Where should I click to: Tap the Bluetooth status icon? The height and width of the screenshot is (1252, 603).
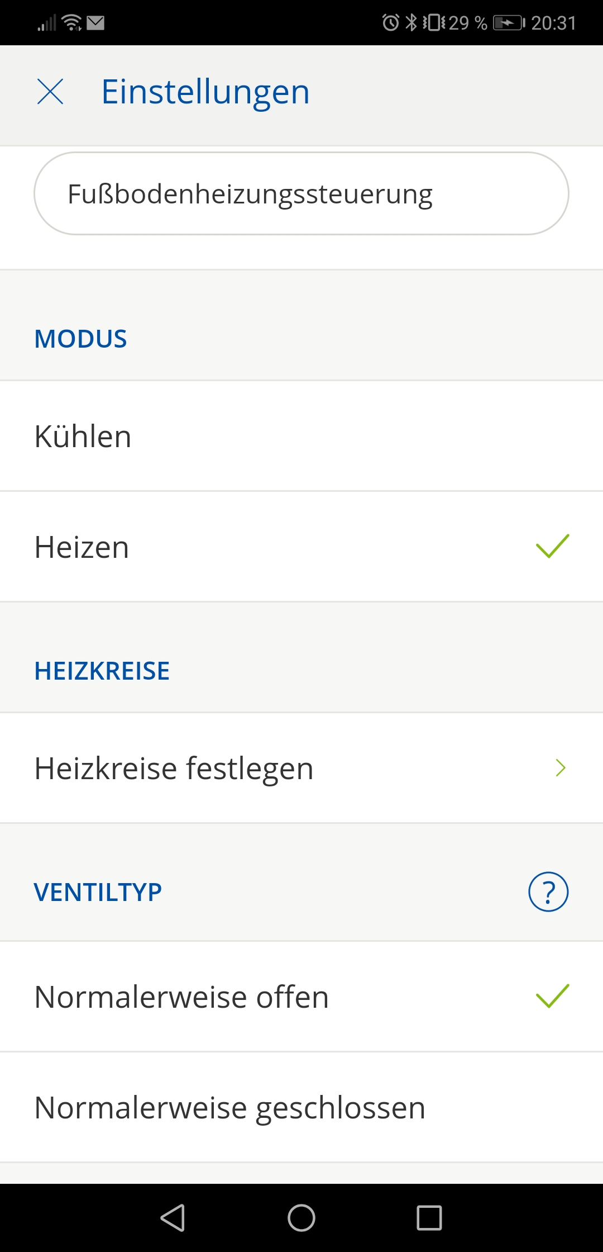coord(411,23)
